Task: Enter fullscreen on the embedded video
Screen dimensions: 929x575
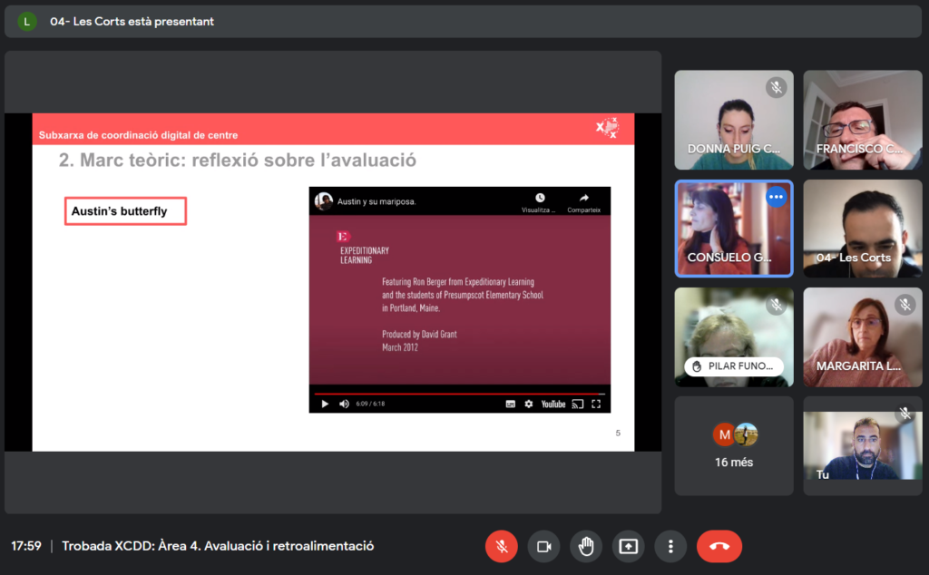Action: [596, 404]
